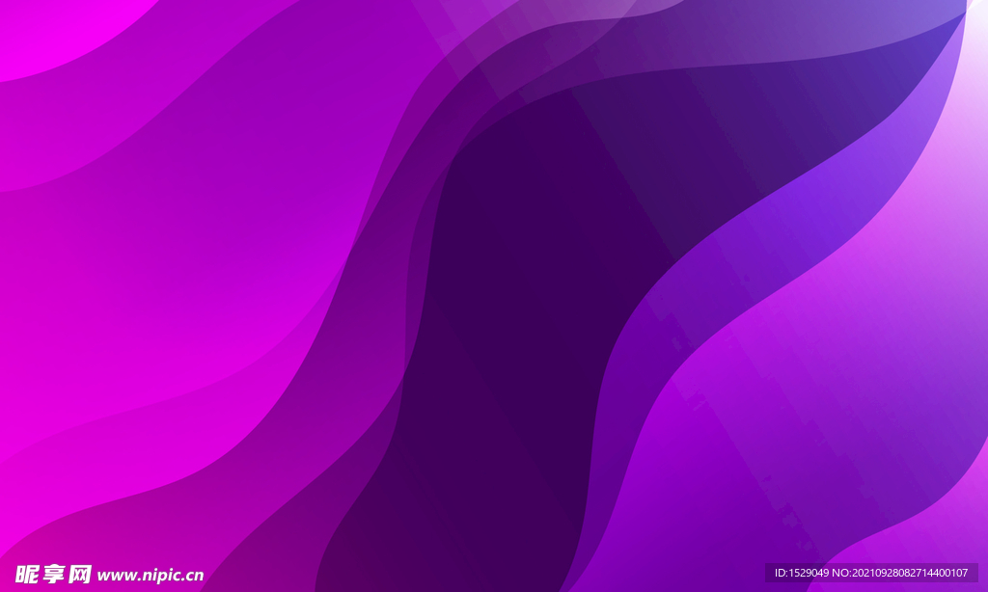Click the 昵享网 watermark logo

tap(54, 575)
